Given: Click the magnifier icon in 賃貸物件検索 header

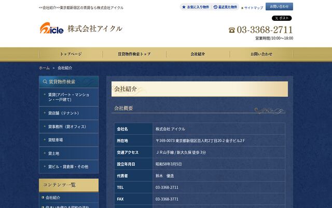Looking at the screenshot, I should tap(45, 82).
